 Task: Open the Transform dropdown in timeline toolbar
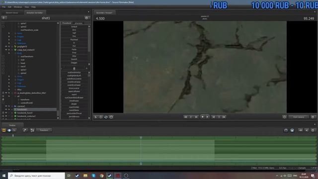pos(44,130)
